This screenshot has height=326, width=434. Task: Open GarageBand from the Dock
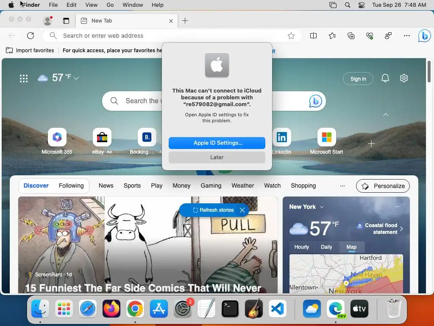[x=253, y=309]
